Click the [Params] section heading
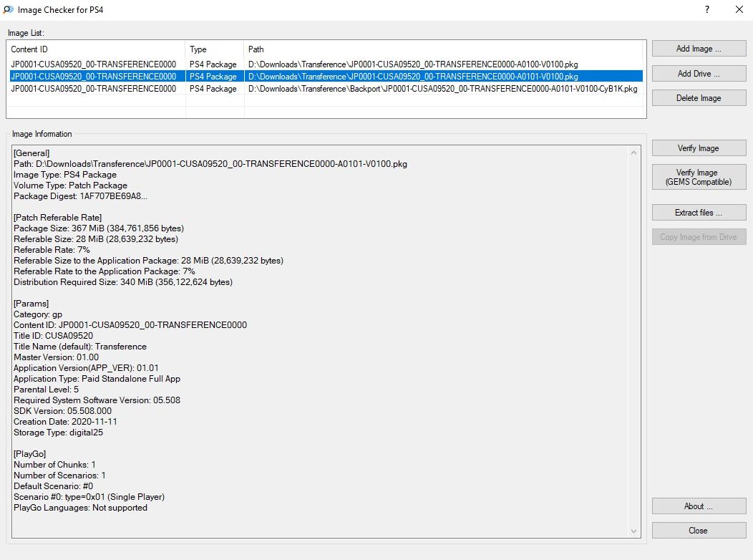The height and width of the screenshot is (560, 753). [31, 304]
